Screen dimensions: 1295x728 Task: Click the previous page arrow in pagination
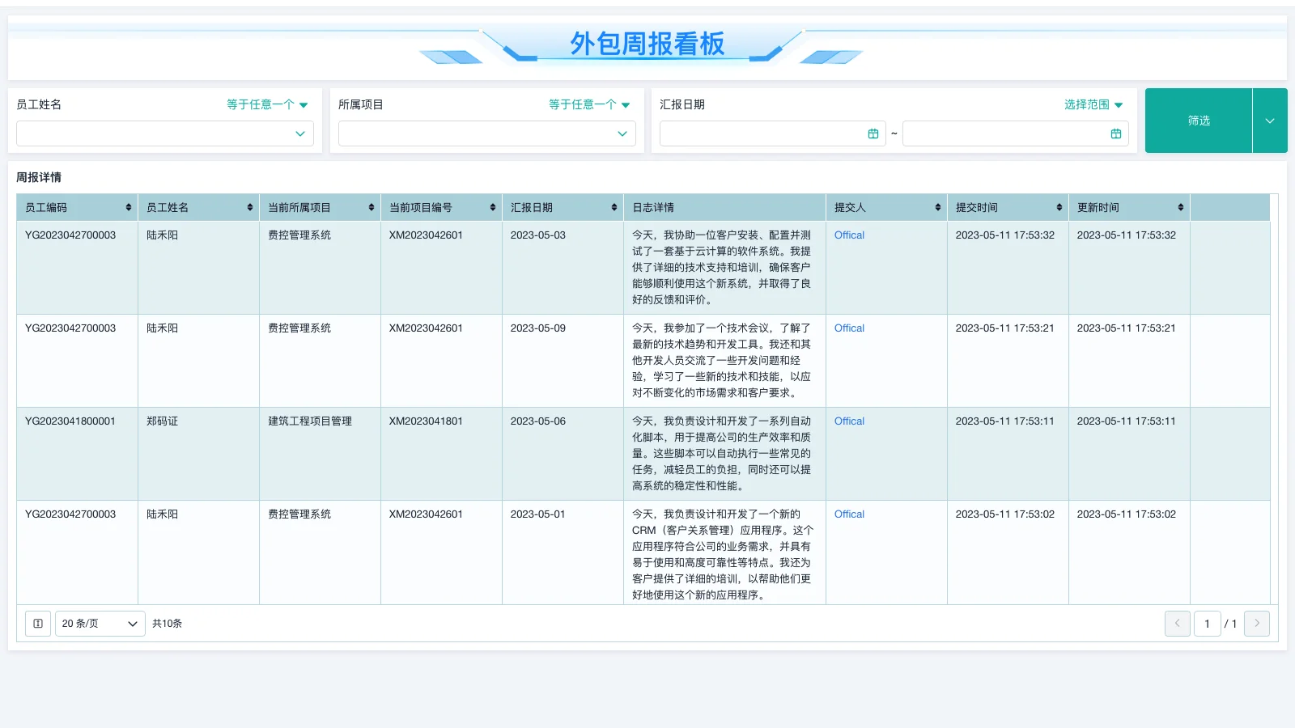coord(1178,624)
